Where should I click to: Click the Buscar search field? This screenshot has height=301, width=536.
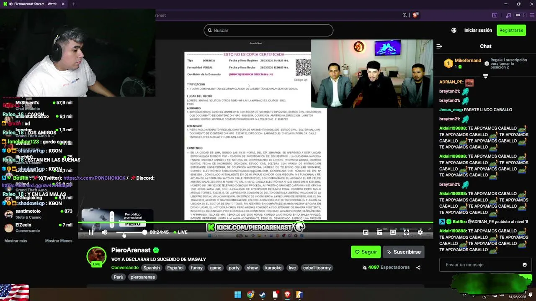[268, 30]
